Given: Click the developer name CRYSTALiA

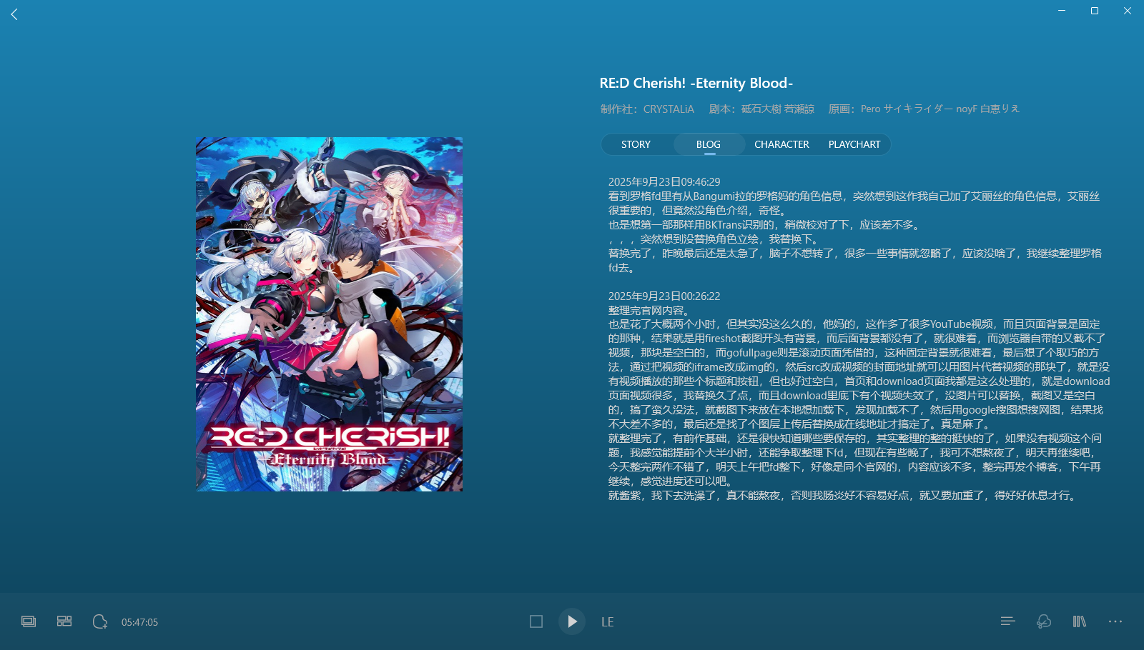Looking at the screenshot, I should (x=669, y=109).
